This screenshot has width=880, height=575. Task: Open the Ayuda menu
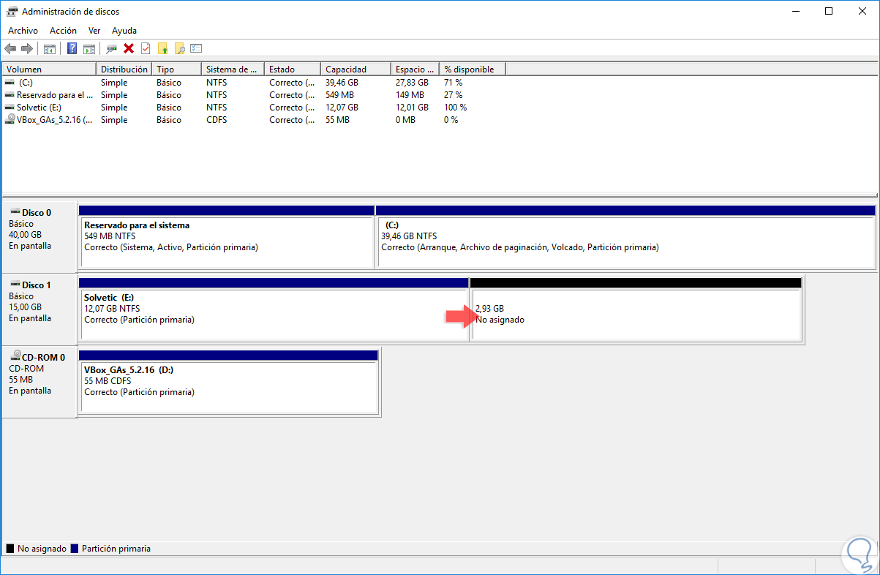pyautogui.click(x=124, y=31)
